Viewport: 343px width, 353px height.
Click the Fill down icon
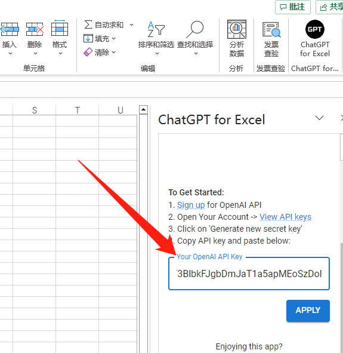coord(88,38)
